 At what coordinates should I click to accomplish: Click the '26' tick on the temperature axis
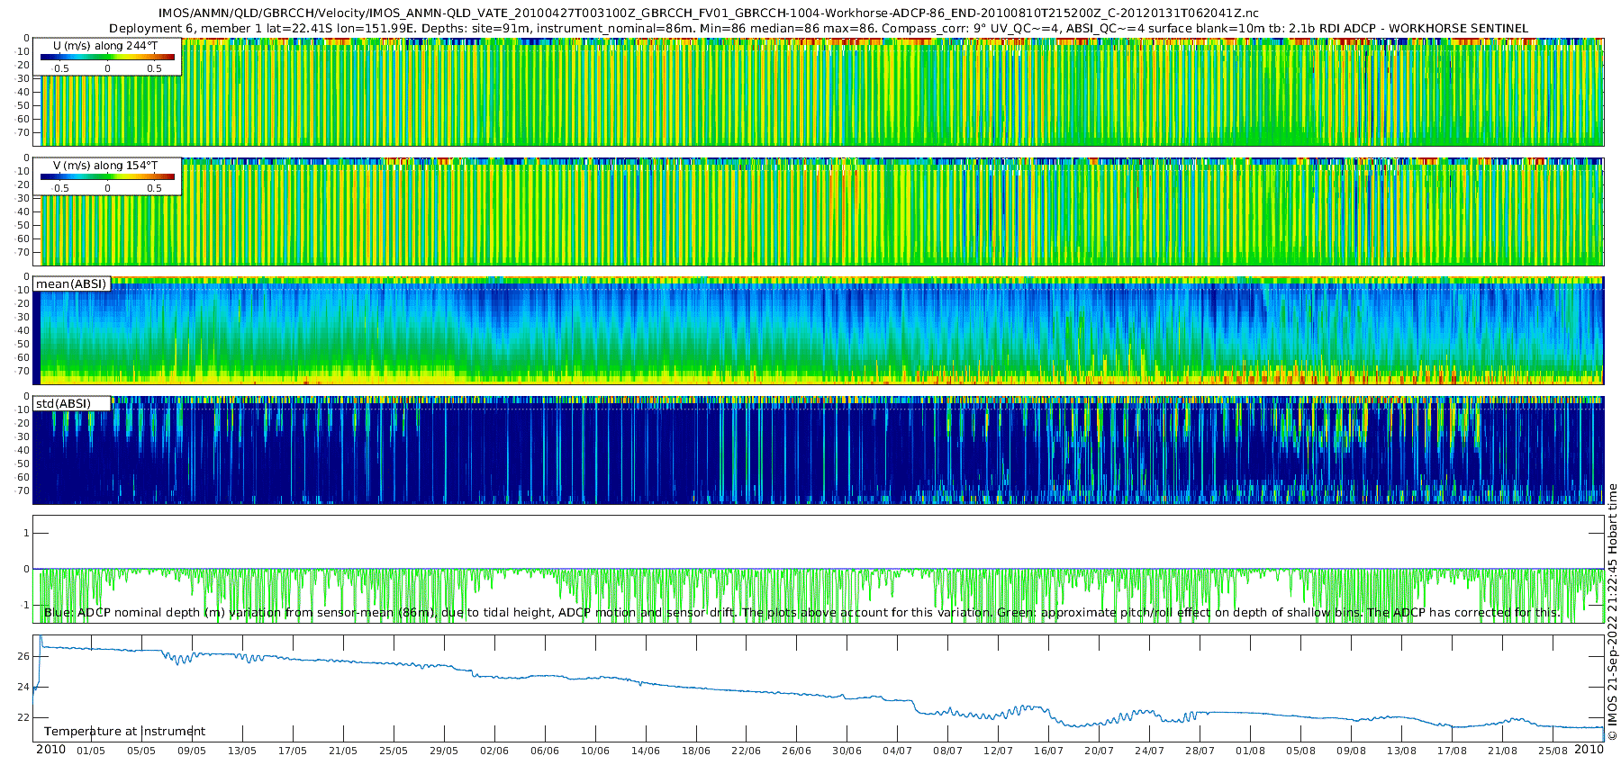[23, 656]
